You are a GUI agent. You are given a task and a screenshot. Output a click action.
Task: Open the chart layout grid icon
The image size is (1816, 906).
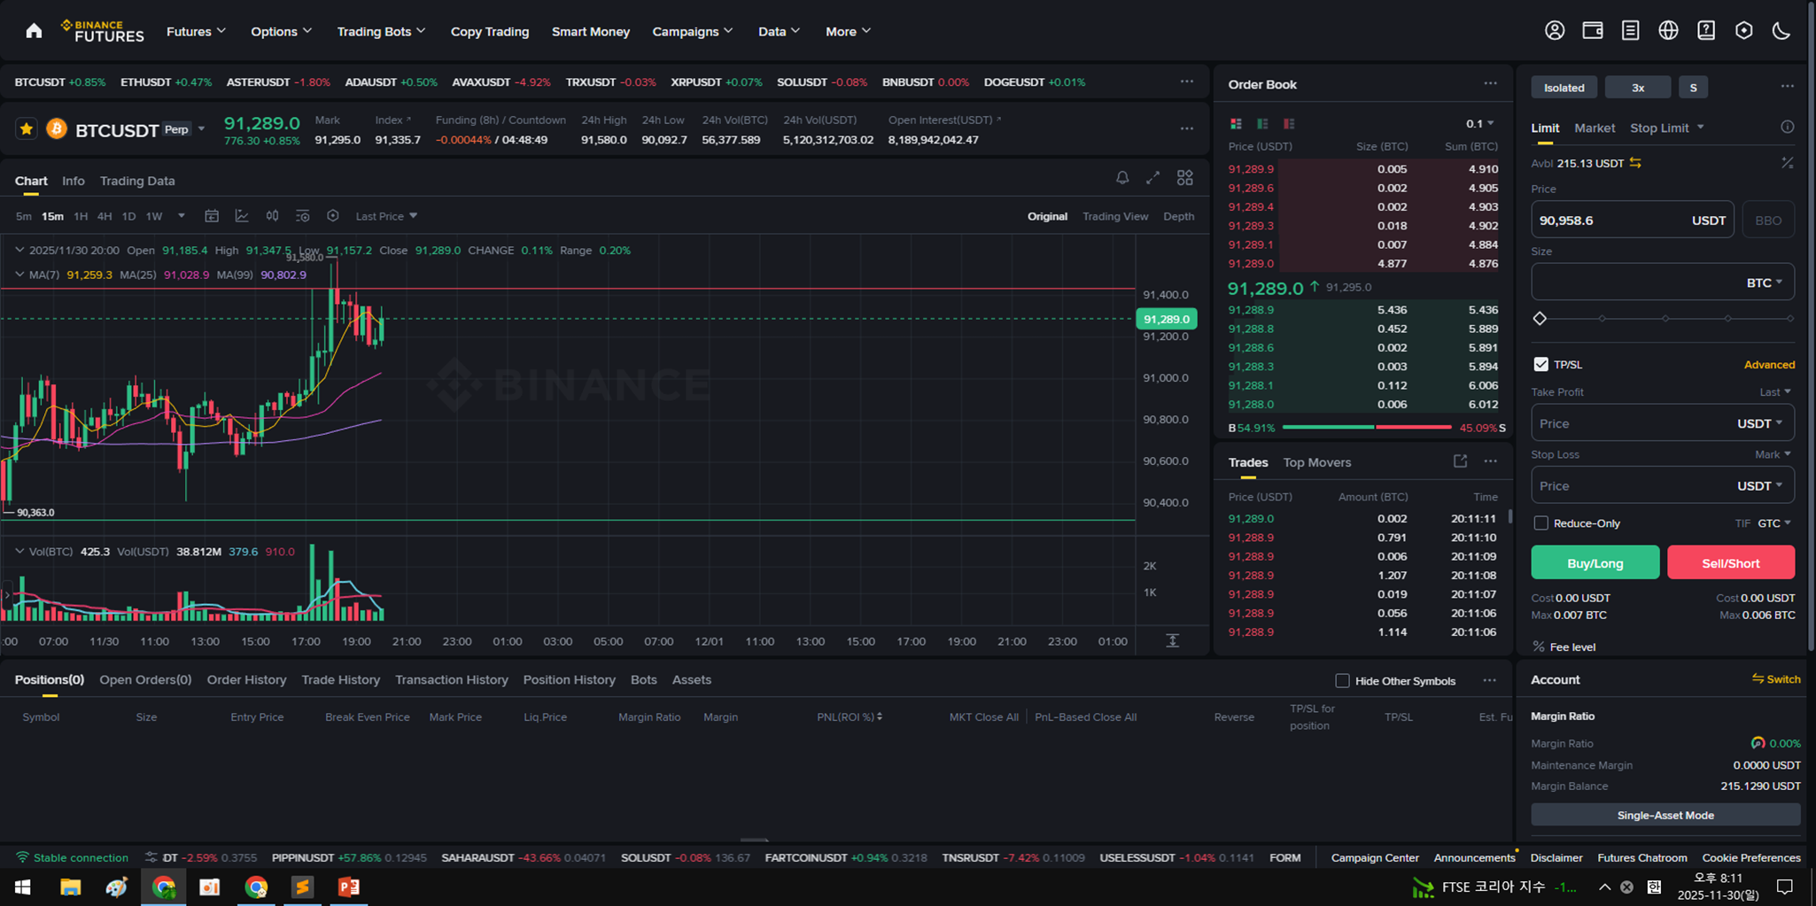pos(1184,178)
